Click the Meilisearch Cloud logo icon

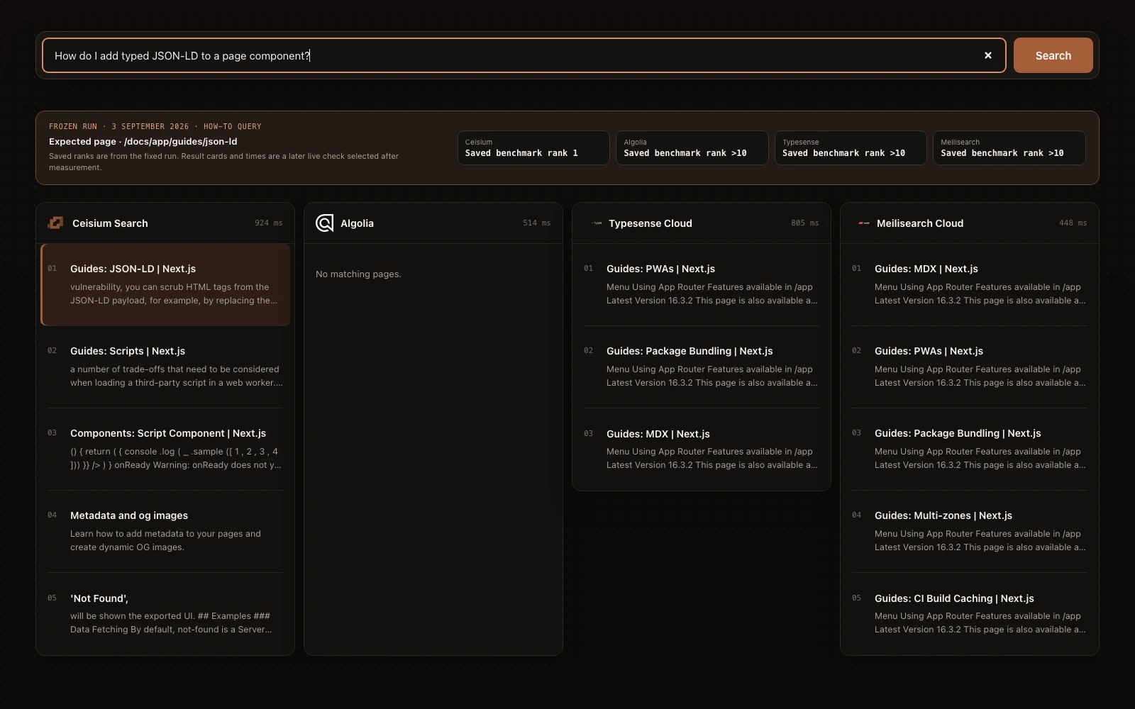[x=864, y=223]
